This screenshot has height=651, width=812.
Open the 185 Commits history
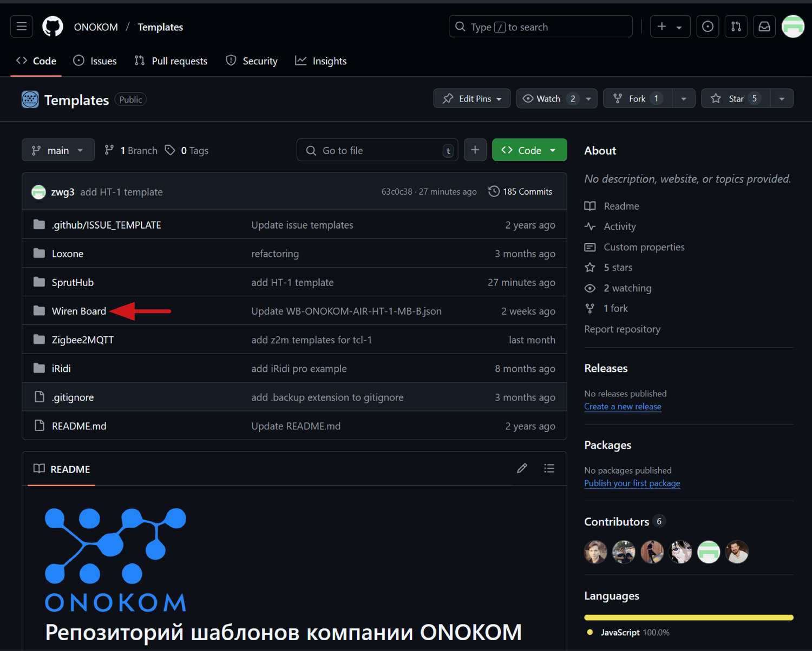click(520, 191)
